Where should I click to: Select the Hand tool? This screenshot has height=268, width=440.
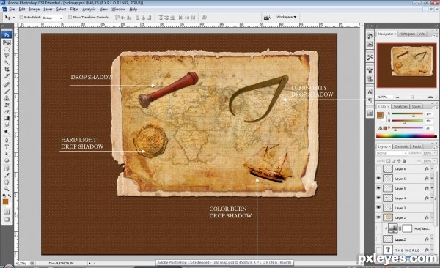[7, 182]
